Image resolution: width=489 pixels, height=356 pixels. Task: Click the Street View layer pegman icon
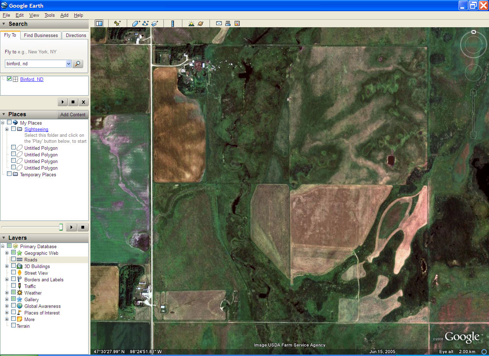20,273
